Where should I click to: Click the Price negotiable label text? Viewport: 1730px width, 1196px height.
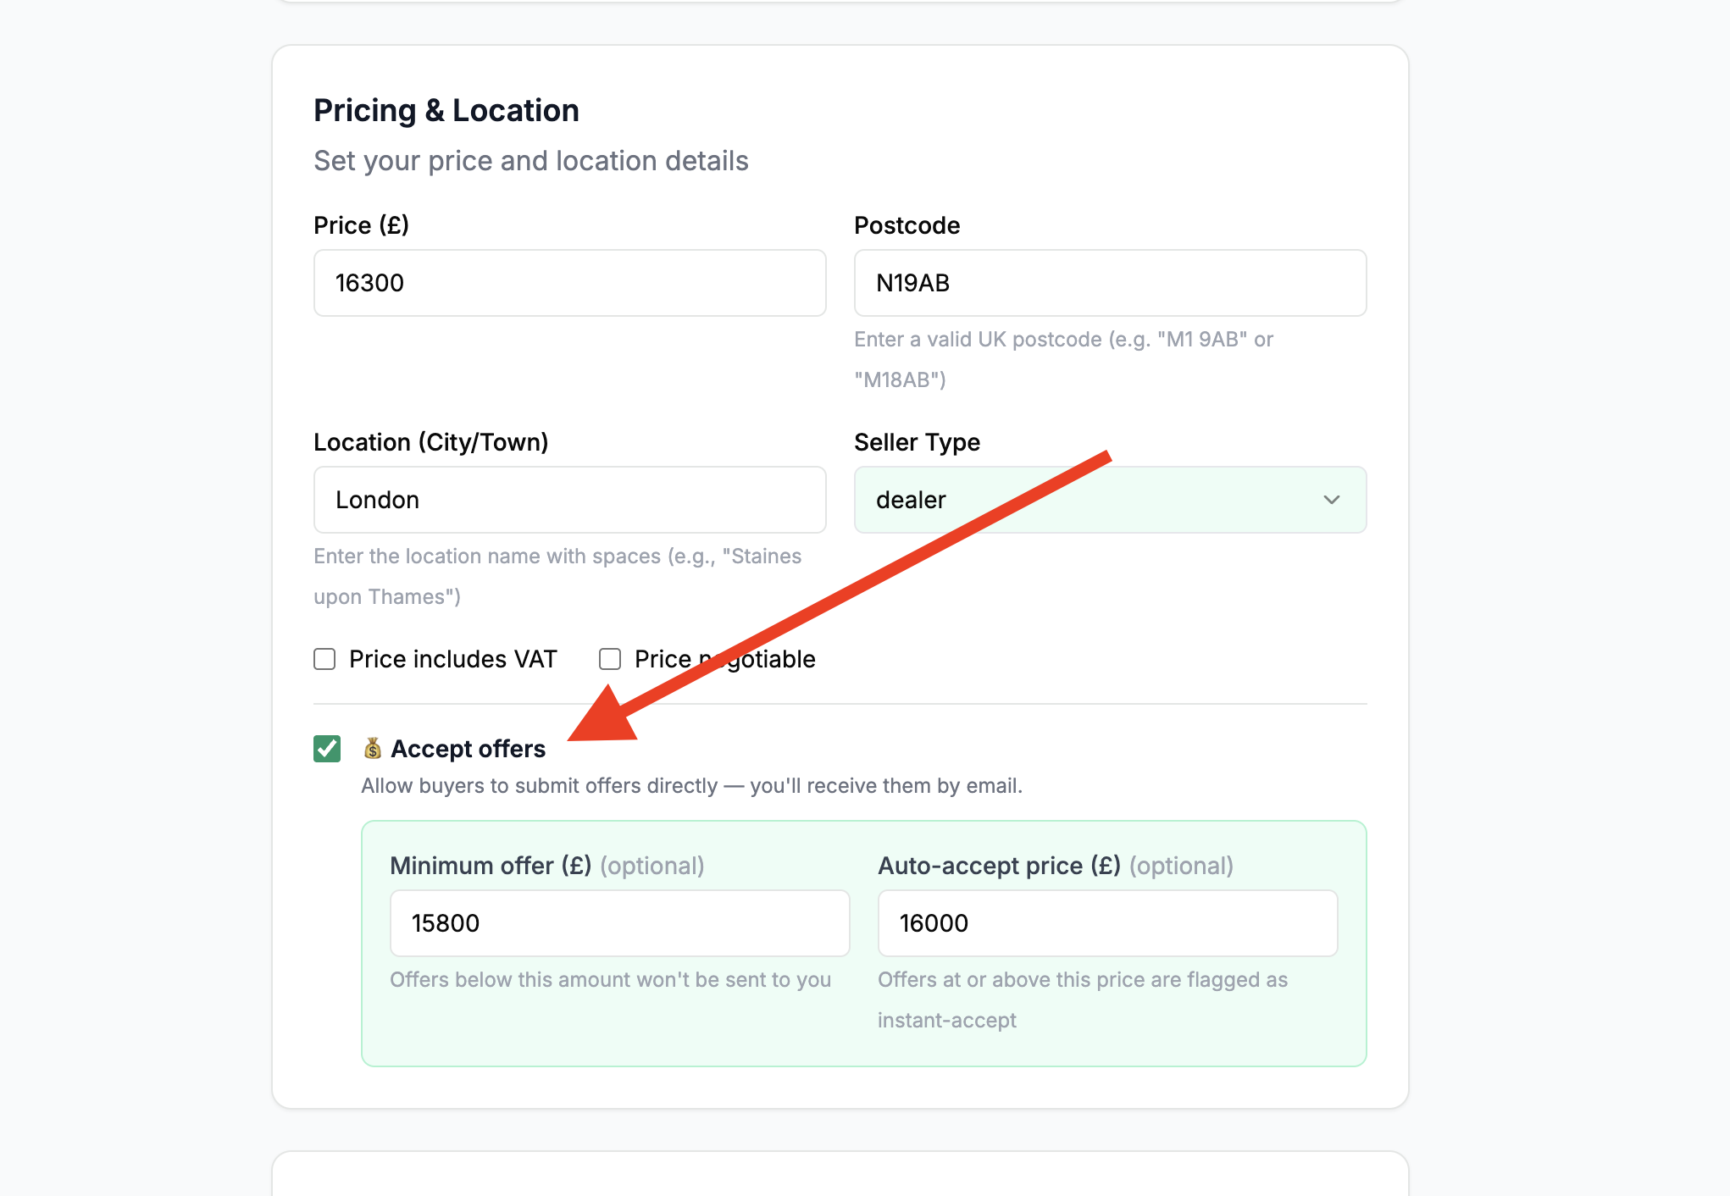725,659
